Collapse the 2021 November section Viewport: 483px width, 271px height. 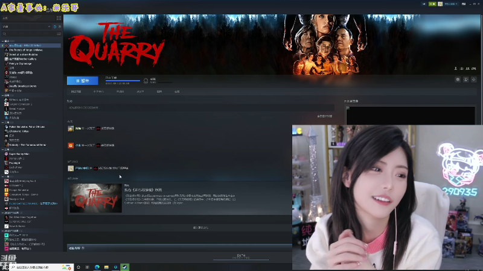(x=3, y=231)
